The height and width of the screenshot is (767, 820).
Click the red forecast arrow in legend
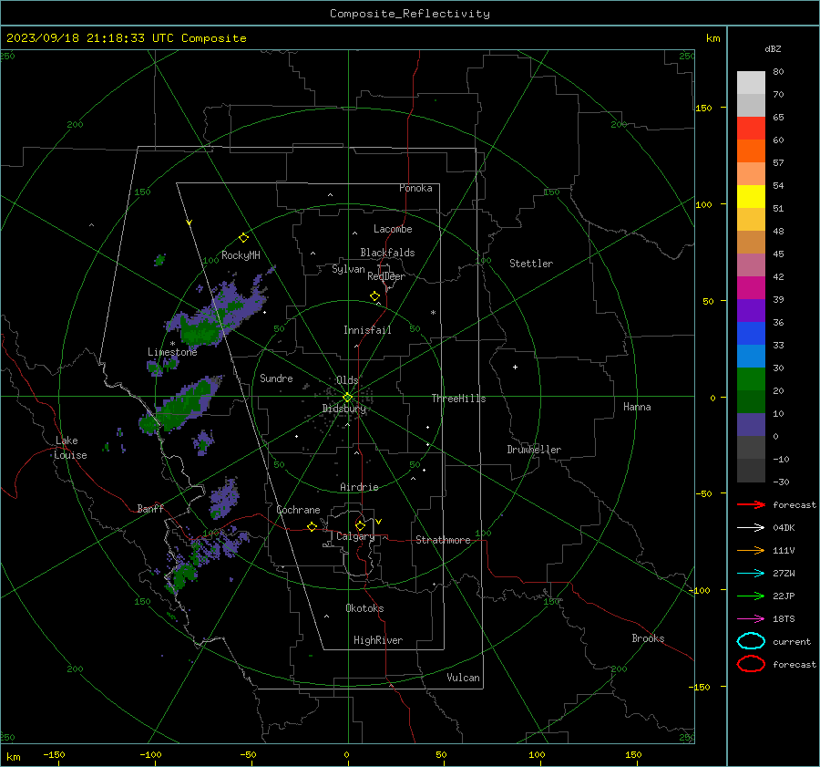(x=751, y=504)
